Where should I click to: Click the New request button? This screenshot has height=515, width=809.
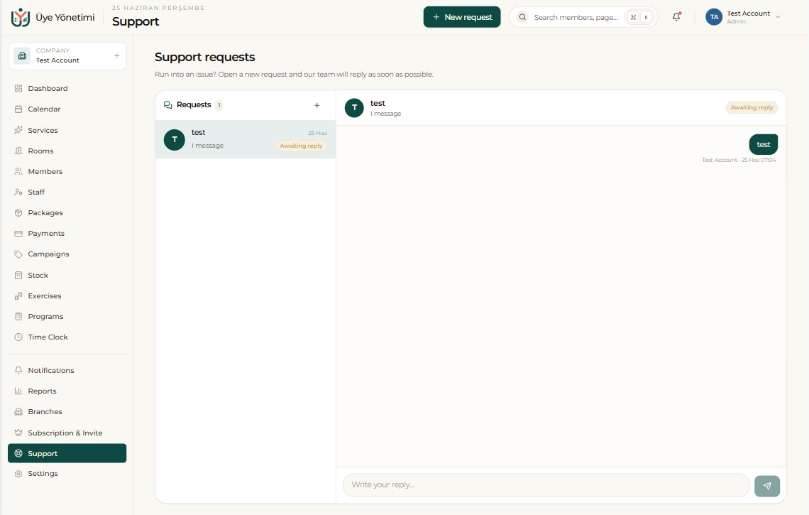[x=462, y=17]
